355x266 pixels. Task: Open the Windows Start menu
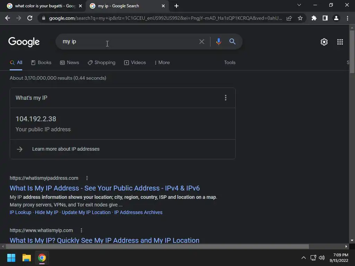[11, 258]
